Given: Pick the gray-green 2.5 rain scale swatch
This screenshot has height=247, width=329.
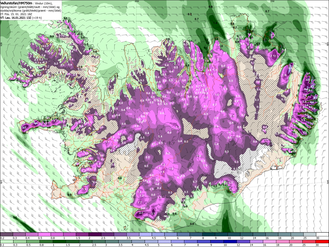Looking at the screenshot, I should click(99, 242).
